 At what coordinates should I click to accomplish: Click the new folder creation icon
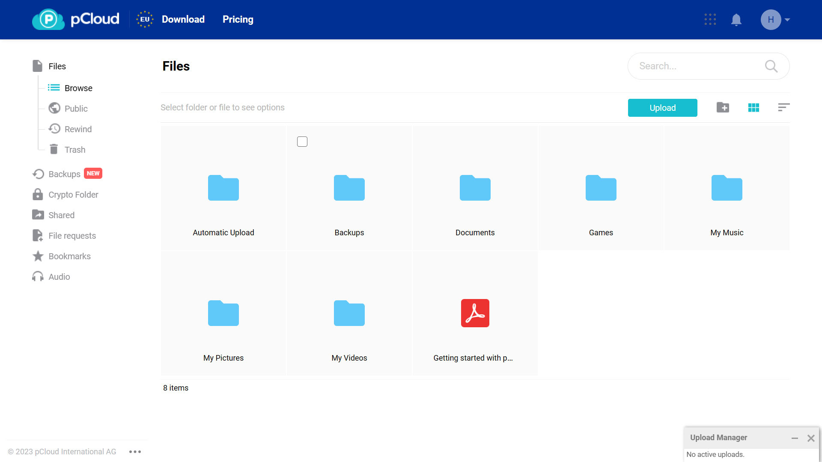723,107
